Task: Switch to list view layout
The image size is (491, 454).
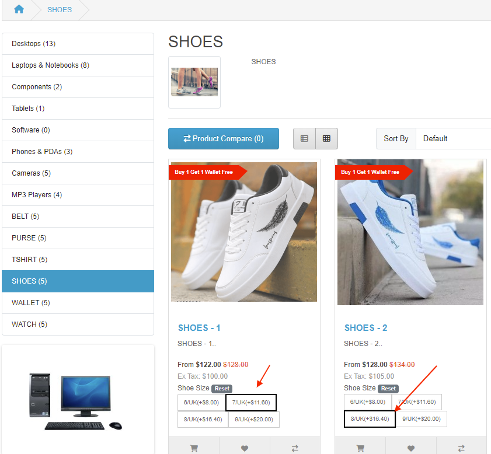Action: coord(304,138)
